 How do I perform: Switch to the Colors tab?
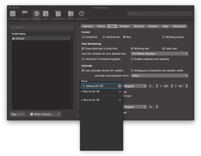(101, 26)
